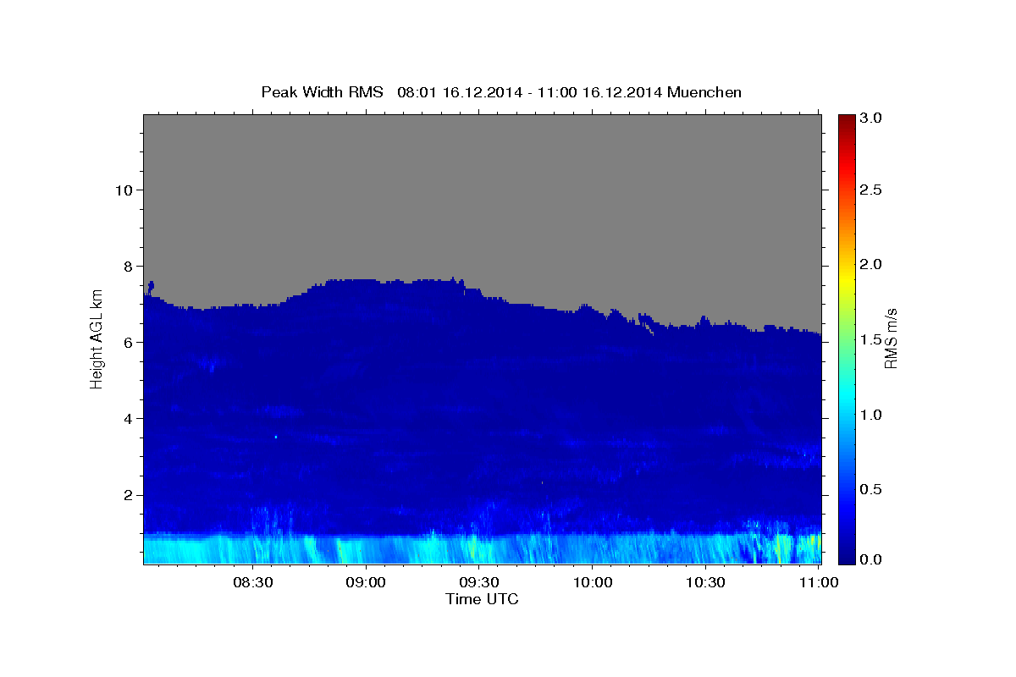Click the 'Height AGL km' axis label
The image size is (1016, 677).
[x=97, y=338]
